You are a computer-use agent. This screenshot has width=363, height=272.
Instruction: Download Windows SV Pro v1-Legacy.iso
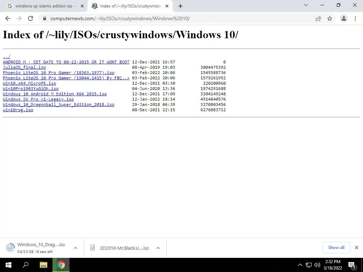coord(38,99)
